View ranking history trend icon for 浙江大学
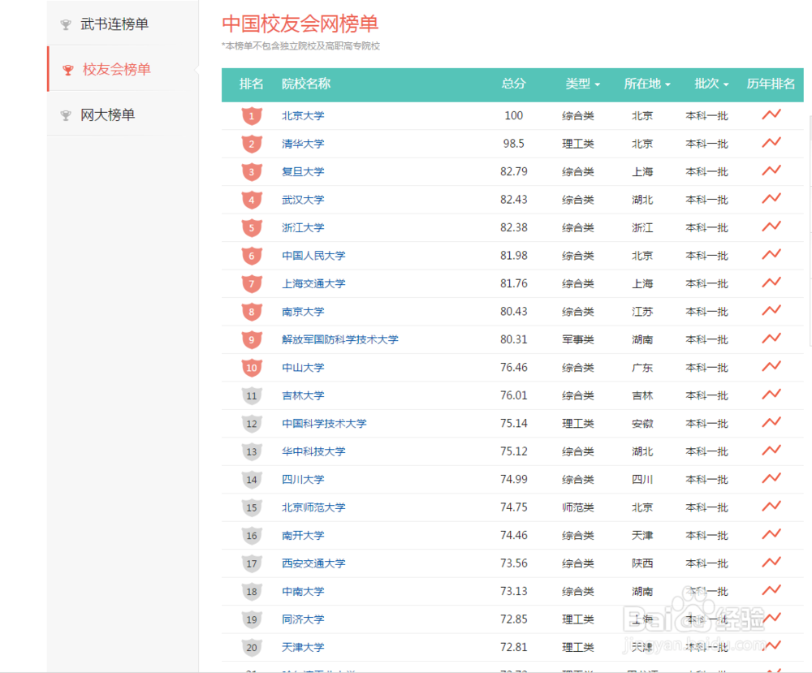 pyautogui.click(x=771, y=226)
